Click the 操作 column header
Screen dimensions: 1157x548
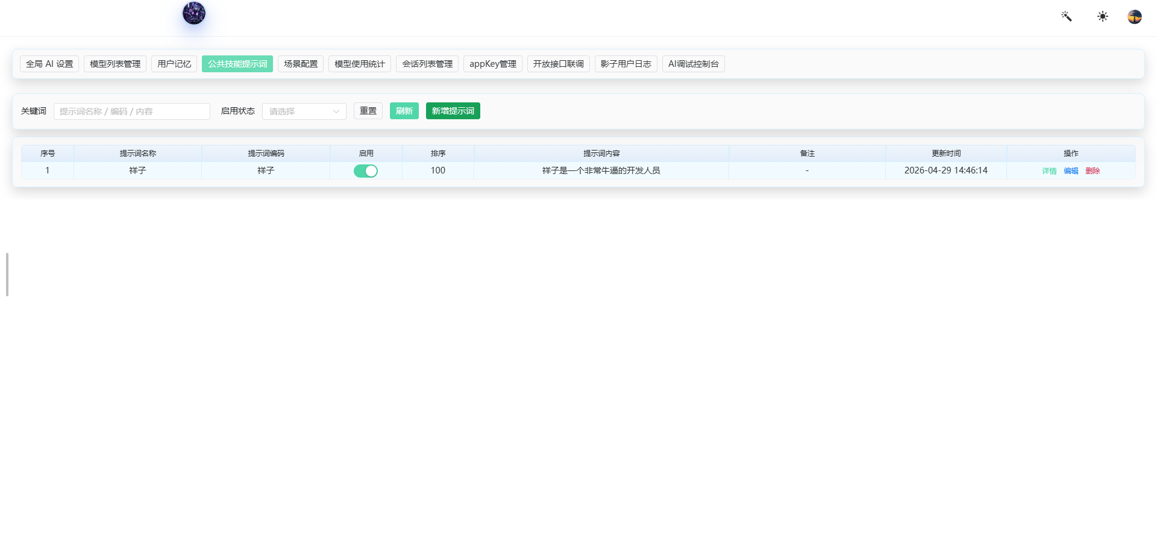1071,154
